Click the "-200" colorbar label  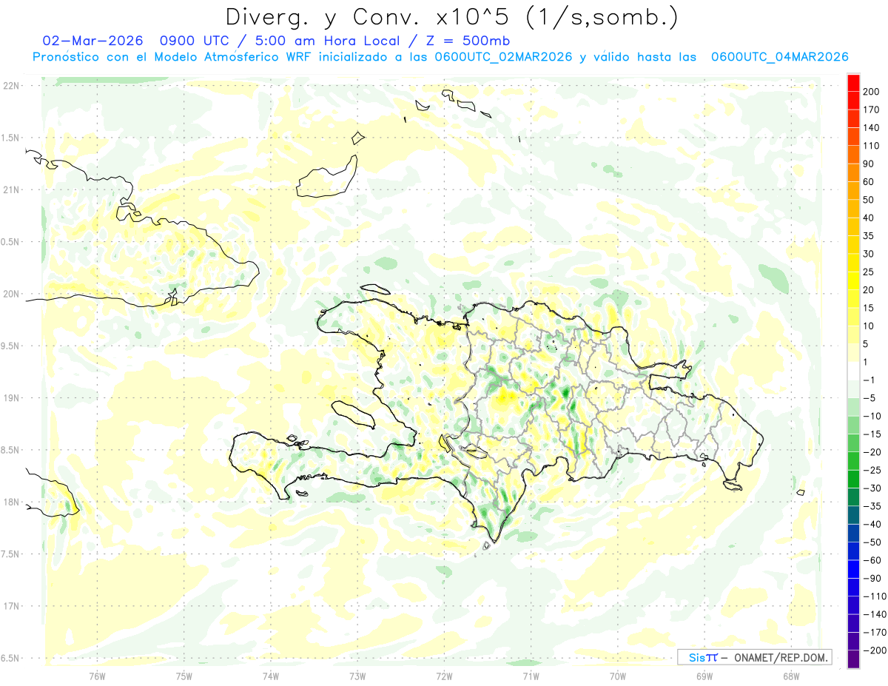[874, 650]
